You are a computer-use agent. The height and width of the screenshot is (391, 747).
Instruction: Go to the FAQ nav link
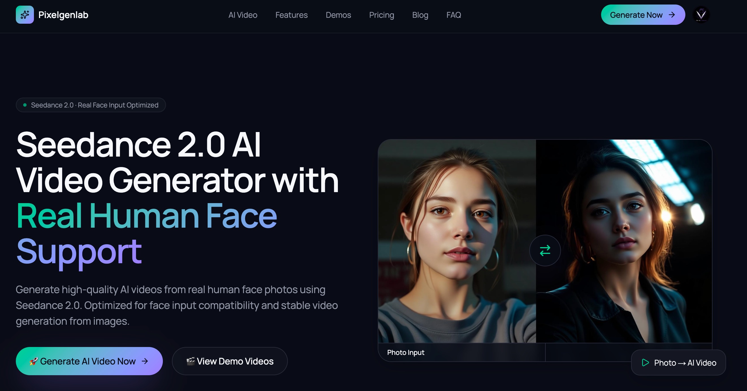pos(454,15)
